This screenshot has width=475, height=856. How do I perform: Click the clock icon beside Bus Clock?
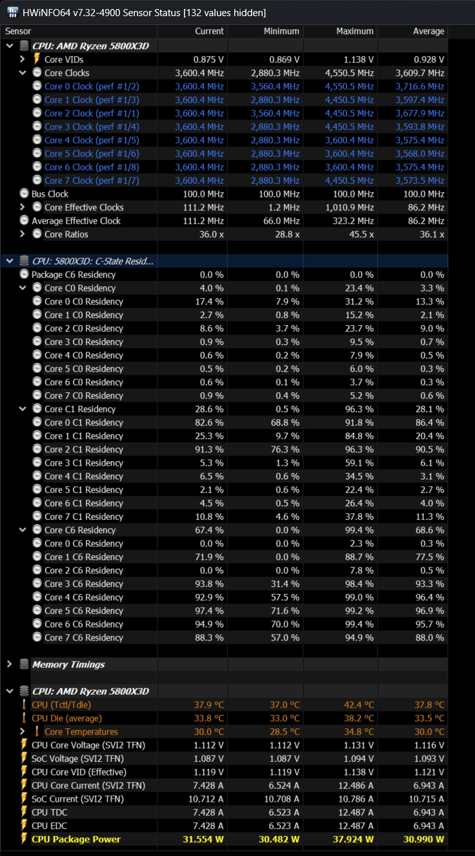click(24, 194)
